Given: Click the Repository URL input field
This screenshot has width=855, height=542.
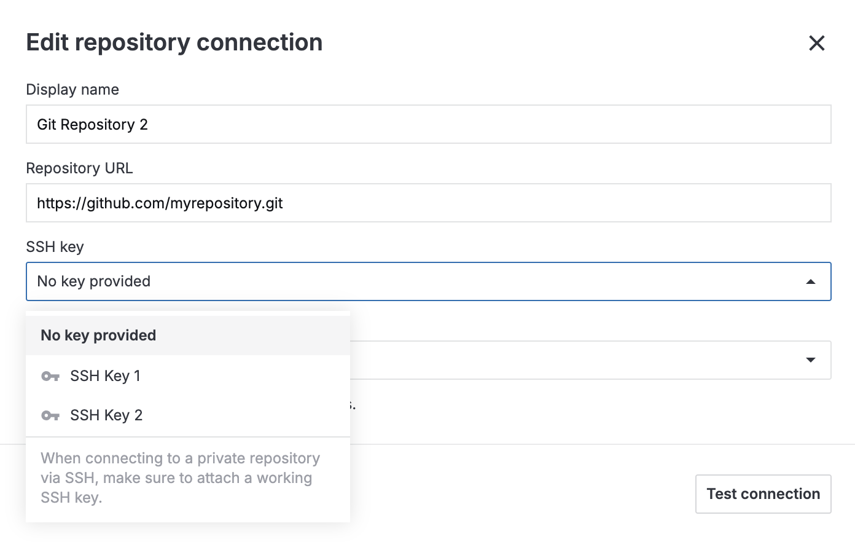Looking at the screenshot, I should 429,203.
